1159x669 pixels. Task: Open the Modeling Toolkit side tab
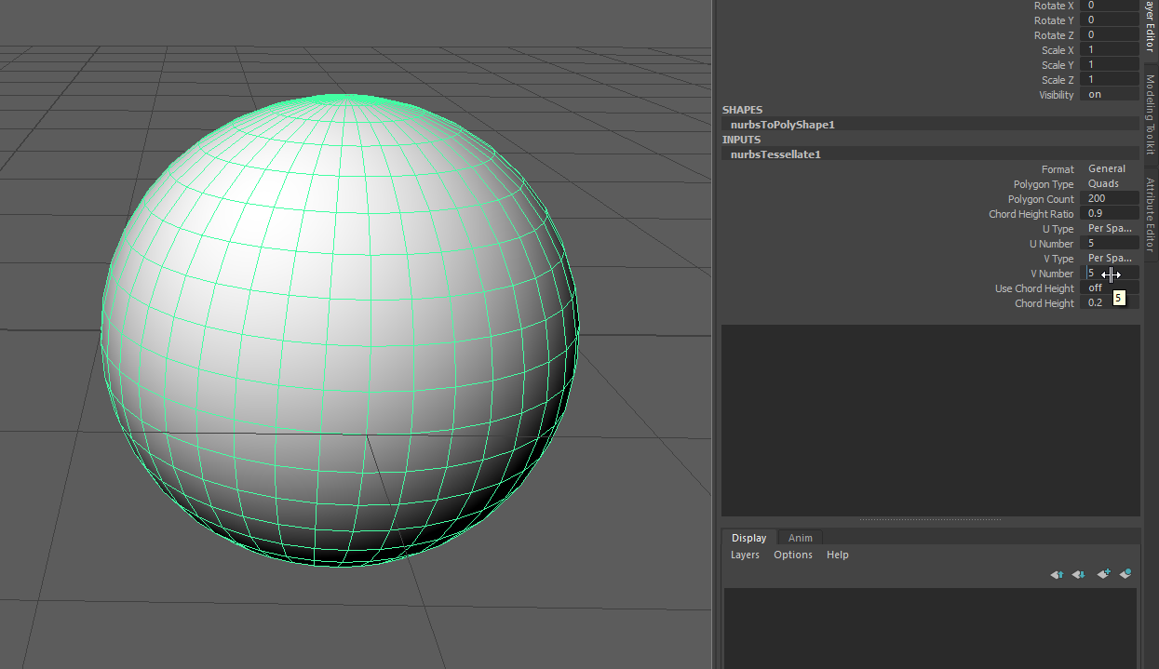[x=1151, y=114]
